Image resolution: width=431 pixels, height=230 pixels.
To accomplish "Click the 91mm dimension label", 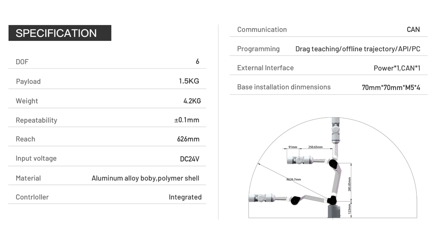I will (x=293, y=147).
